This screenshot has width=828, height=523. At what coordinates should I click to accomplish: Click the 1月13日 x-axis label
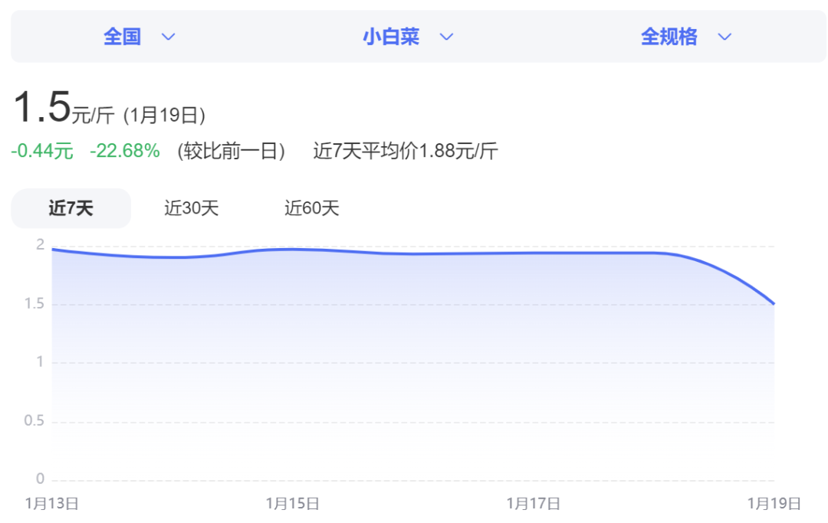52,503
